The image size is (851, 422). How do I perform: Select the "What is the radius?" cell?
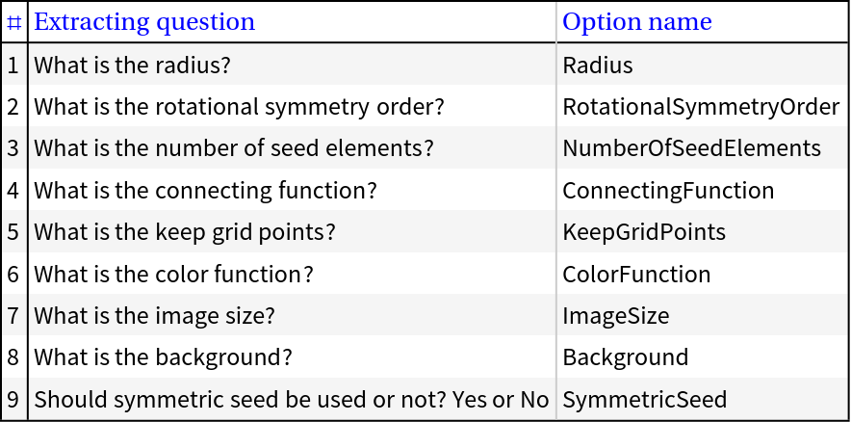point(132,66)
